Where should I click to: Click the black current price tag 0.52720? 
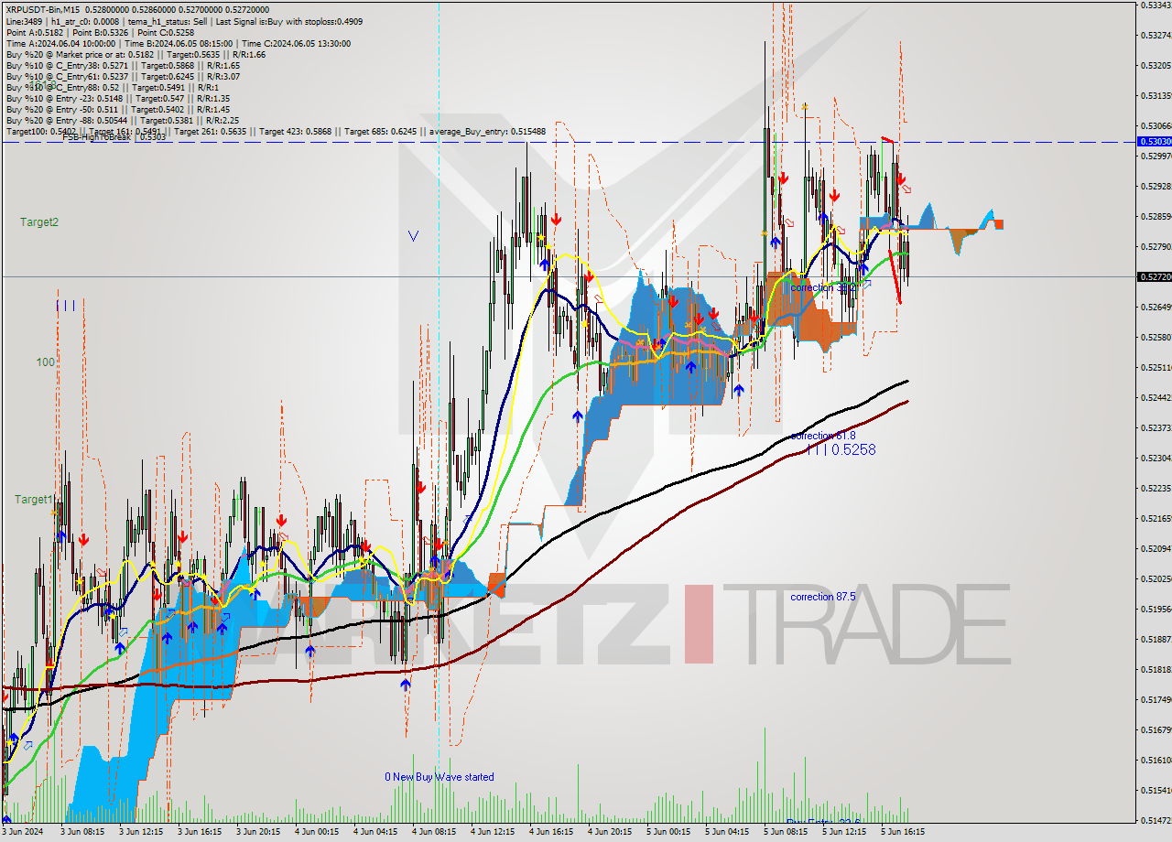(x=1154, y=276)
